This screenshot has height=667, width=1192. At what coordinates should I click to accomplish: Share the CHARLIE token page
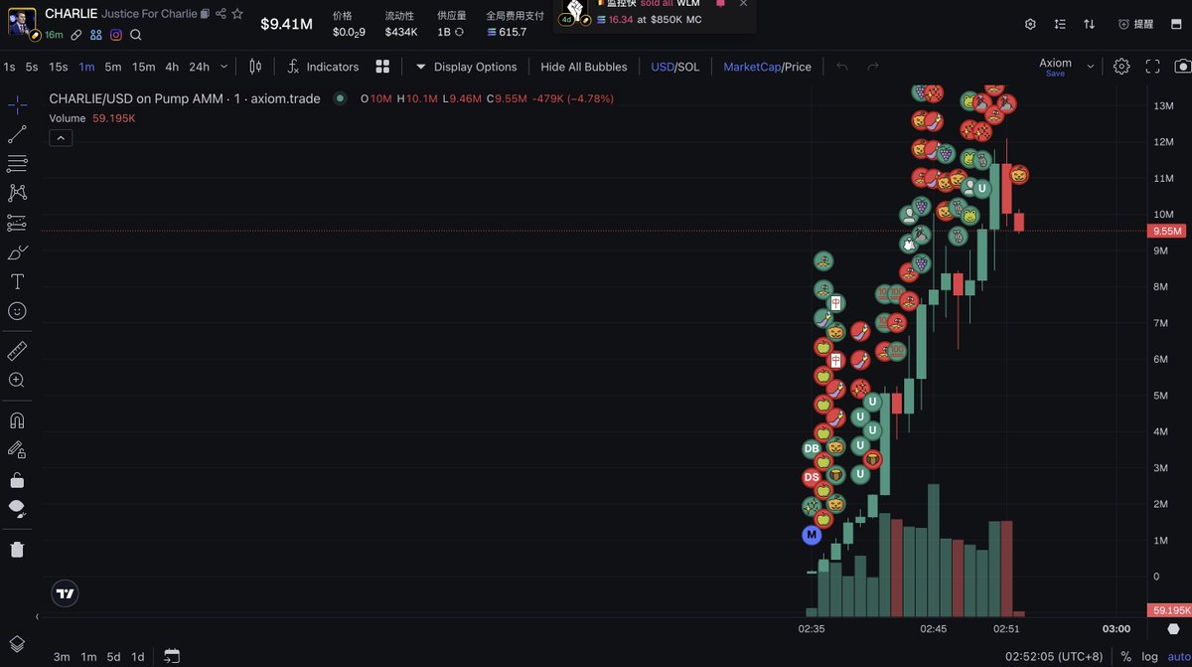[x=221, y=14]
